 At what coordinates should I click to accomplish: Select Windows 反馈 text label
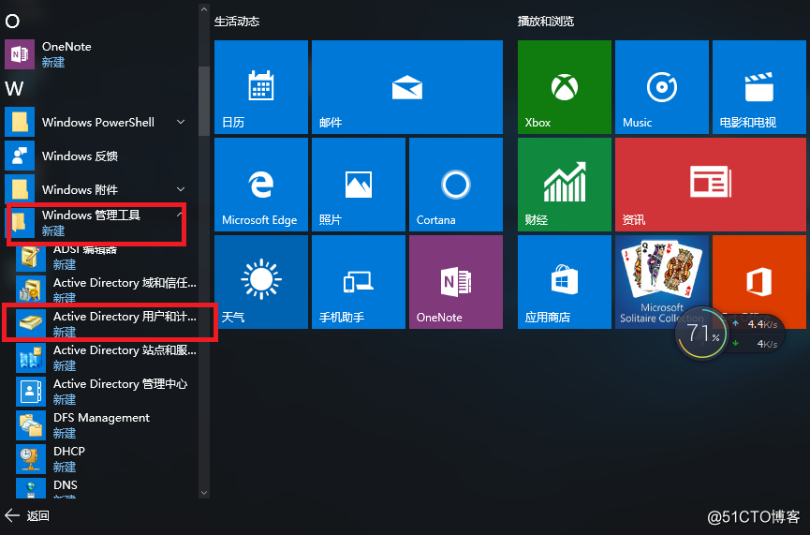click(81, 156)
